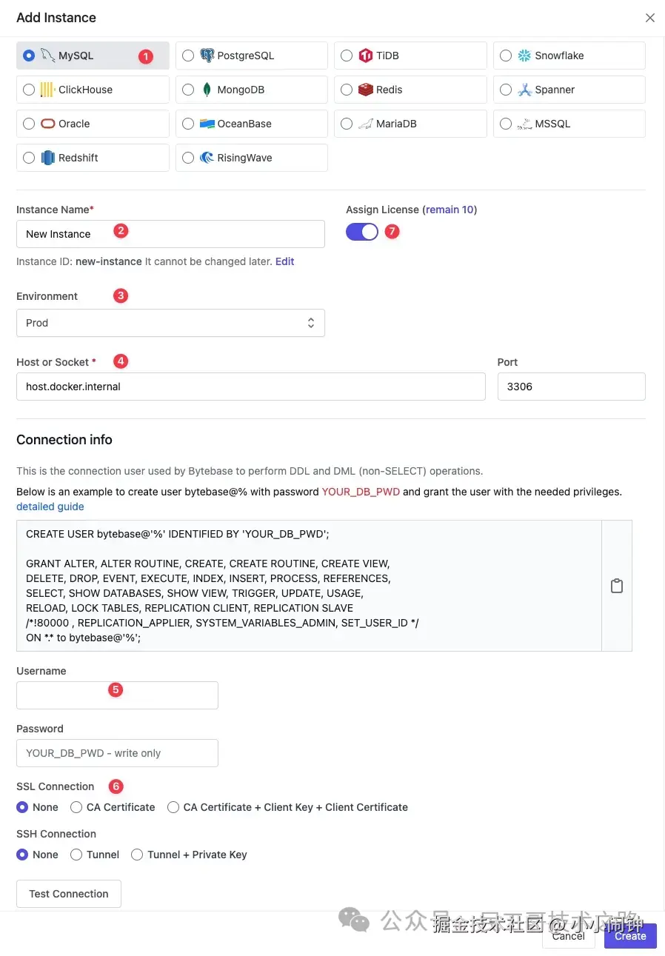Close the Add Instance dialog
The height and width of the screenshot is (956, 665).
(x=650, y=18)
